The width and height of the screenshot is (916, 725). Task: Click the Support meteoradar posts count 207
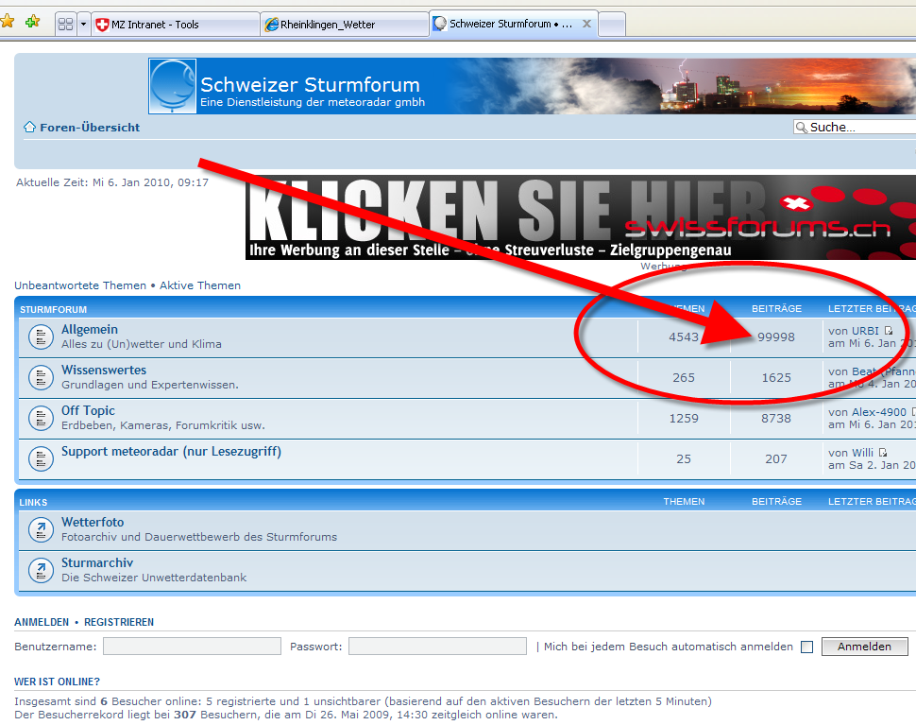pos(776,459)
